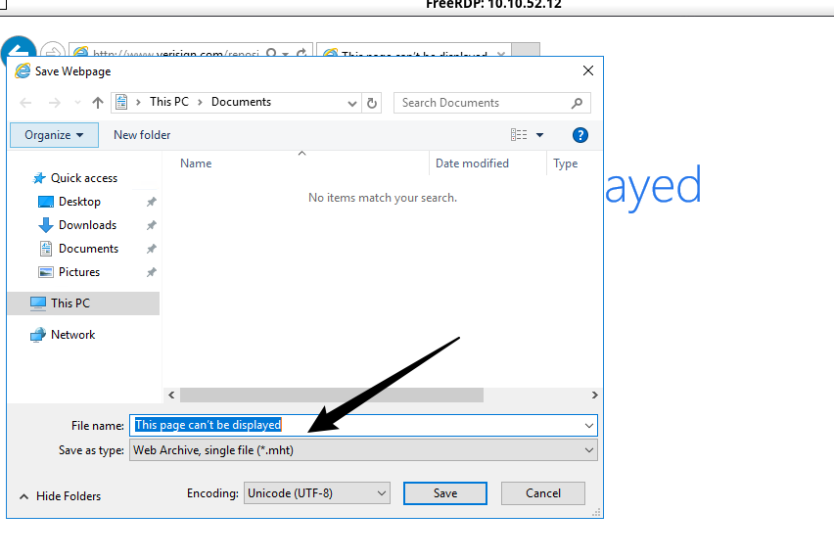Open the File name dropdown arrow

[589, 426]
